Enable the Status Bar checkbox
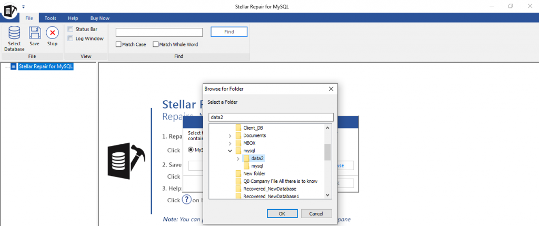Screen dimensions: 539x226 coord(71,30)
